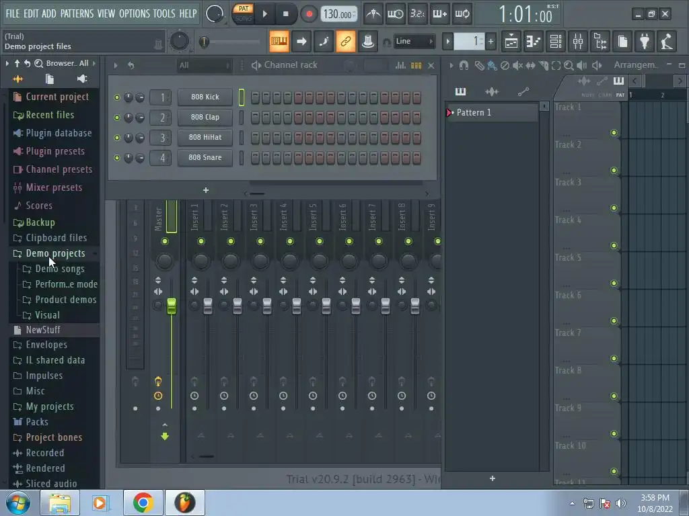Toggle step editing mode arrow icon
689x516 pixels.
(301, 41)
